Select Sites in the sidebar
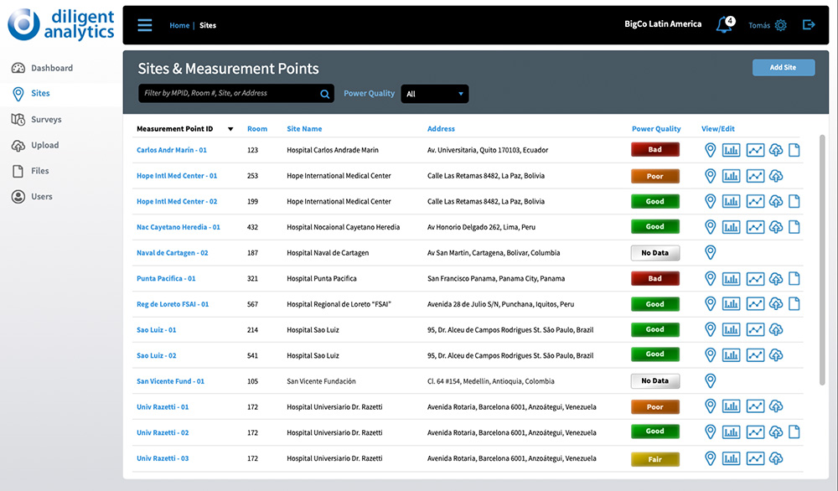The height and width of the screenshot is (491, 838). click(x=40, y=94)
